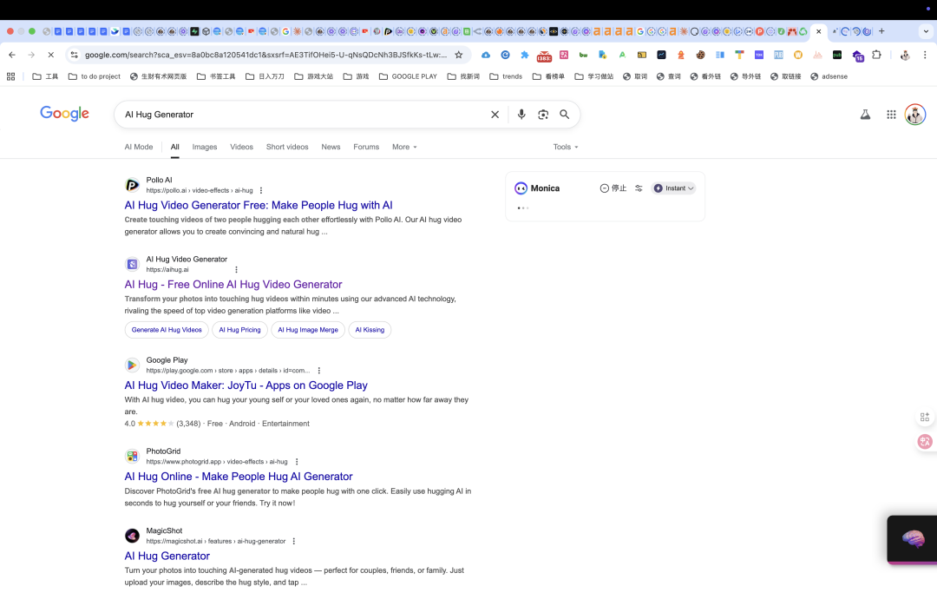Screen dimensions: 937x606
Task: Open Chrome three-dot menu
Action: coord(925,55)
